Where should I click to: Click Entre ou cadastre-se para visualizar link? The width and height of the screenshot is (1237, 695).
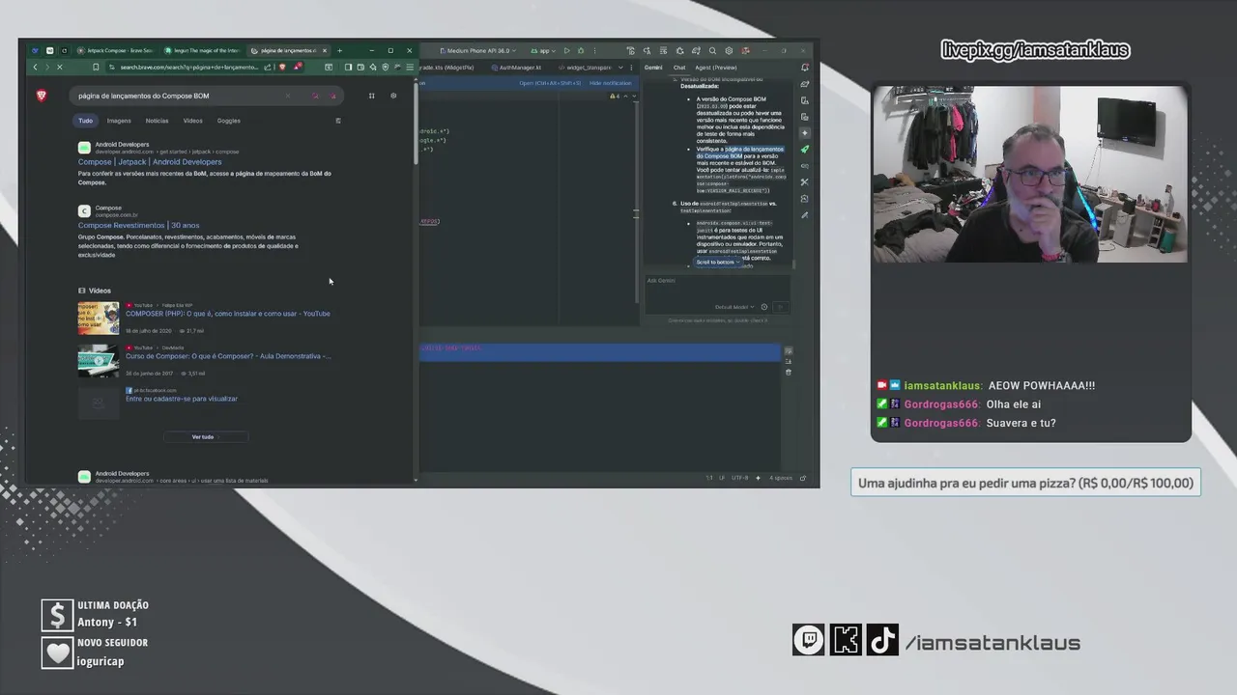(182, 399)
